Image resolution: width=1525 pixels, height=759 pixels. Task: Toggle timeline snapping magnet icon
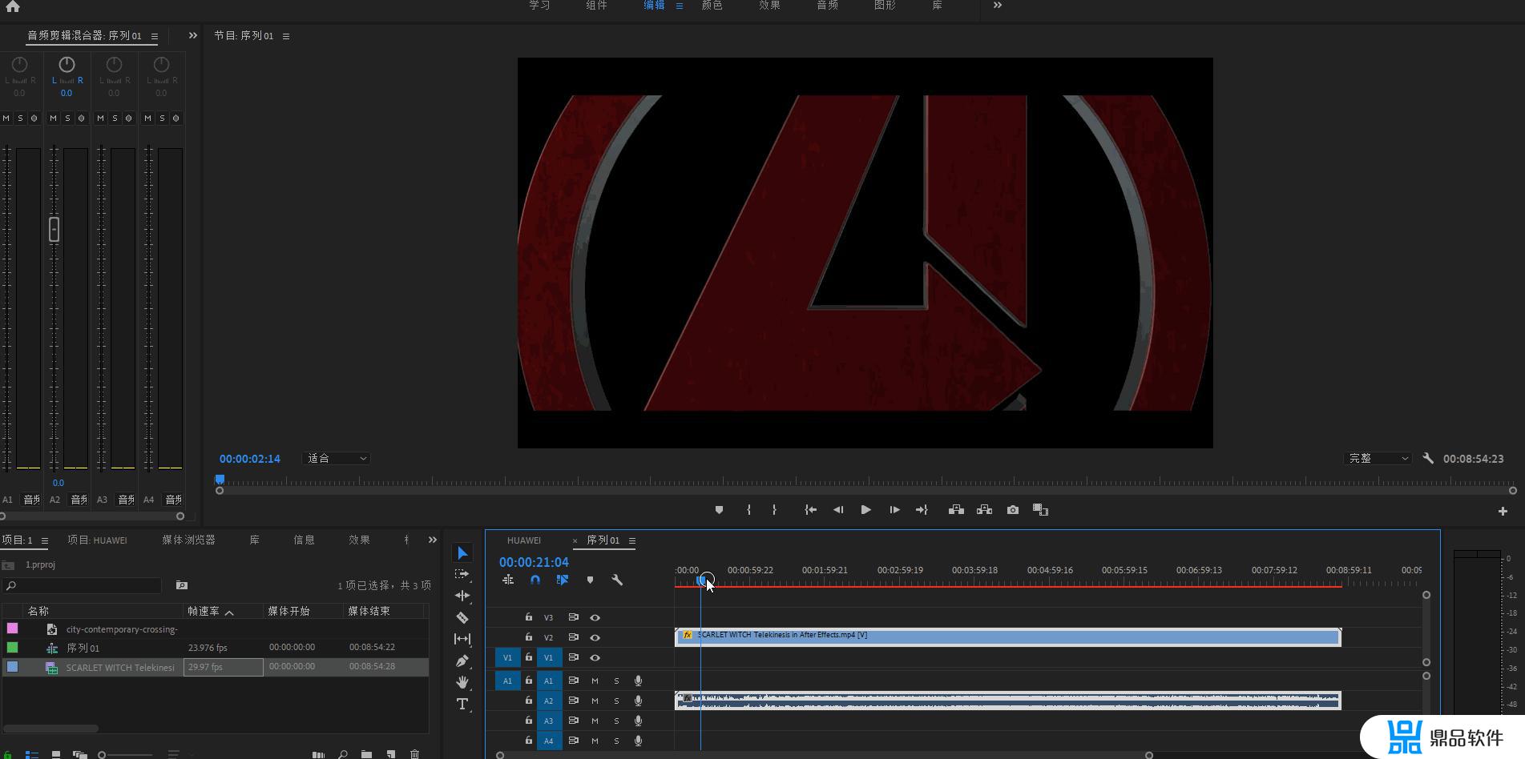click(535, 580)
